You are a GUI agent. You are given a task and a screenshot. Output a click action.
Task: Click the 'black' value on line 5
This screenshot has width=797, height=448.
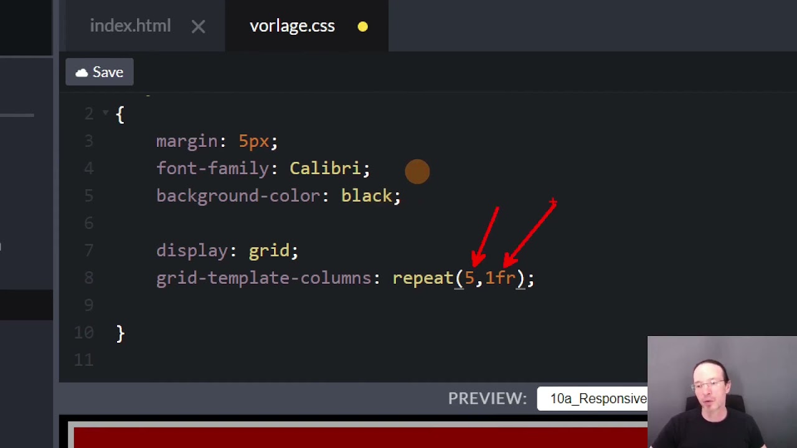[367, 196]
